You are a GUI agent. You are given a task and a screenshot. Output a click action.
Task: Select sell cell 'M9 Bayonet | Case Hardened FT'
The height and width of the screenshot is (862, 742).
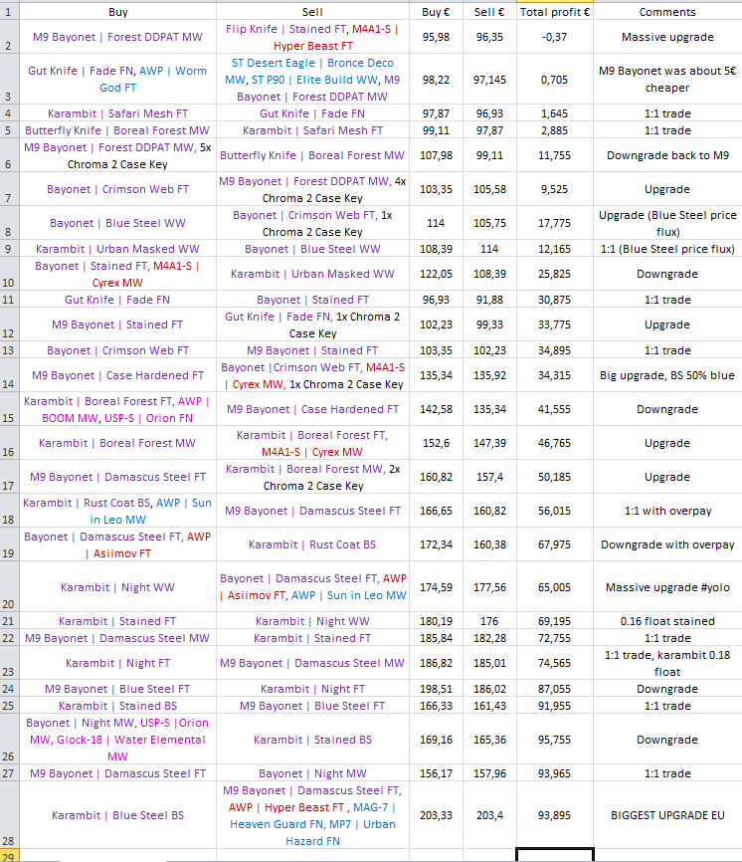(312, 409)
